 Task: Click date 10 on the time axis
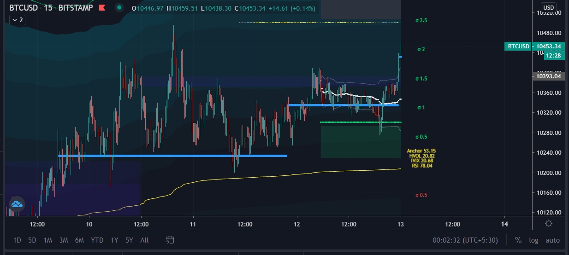tap(89, 224)
